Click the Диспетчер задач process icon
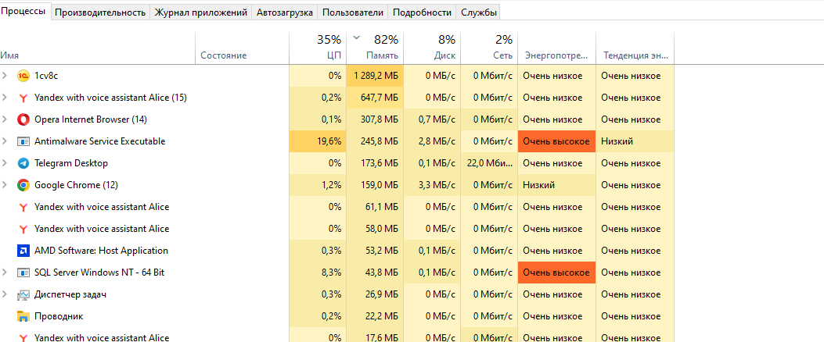The image size is (824, 342). coord(23,295)
